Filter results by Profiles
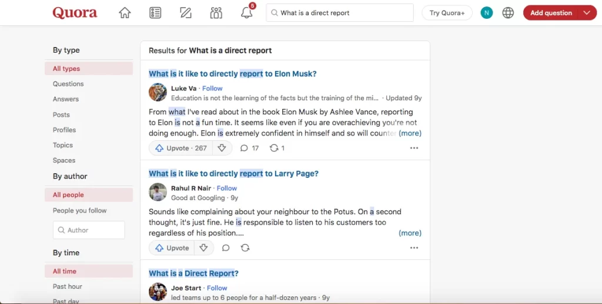This screenshot has height=304, width=602. [x=65, y=130]
